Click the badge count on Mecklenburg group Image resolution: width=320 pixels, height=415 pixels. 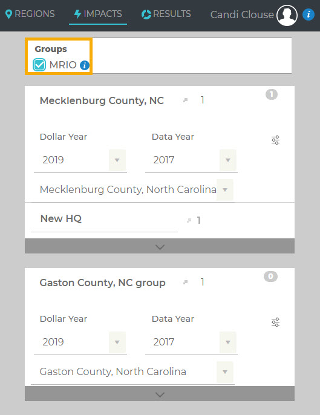[x=271, y=94]
